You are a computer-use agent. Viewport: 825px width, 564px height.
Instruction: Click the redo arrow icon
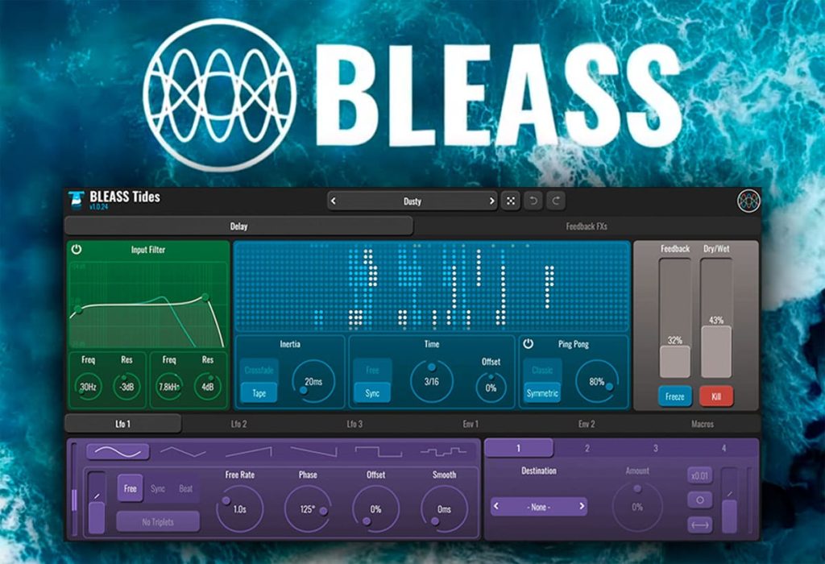[556, 201]
